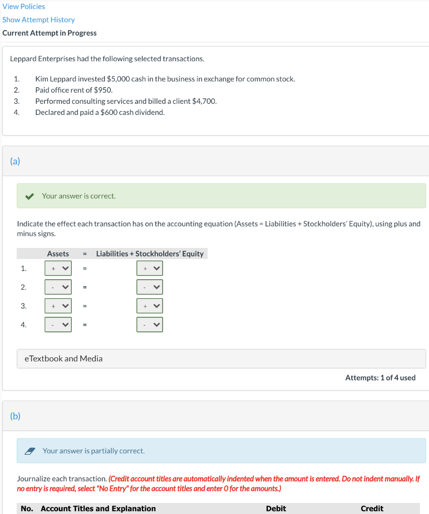
Task: Click the Debit column header
Action: tap(276, 508)
